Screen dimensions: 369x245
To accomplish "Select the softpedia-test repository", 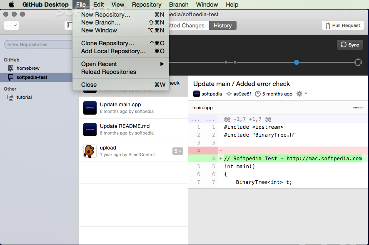I will [x=32, y=77].
